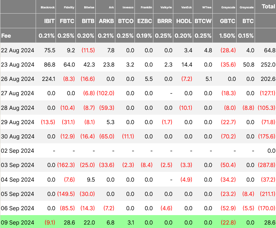276x228 pixels.
Task: Select the (70.2) GBTC outflow cell
Action: (228, 137)
